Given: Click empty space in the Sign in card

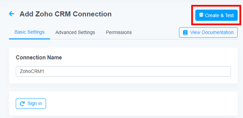Looking at the screenshot, I should pos(140,103).
